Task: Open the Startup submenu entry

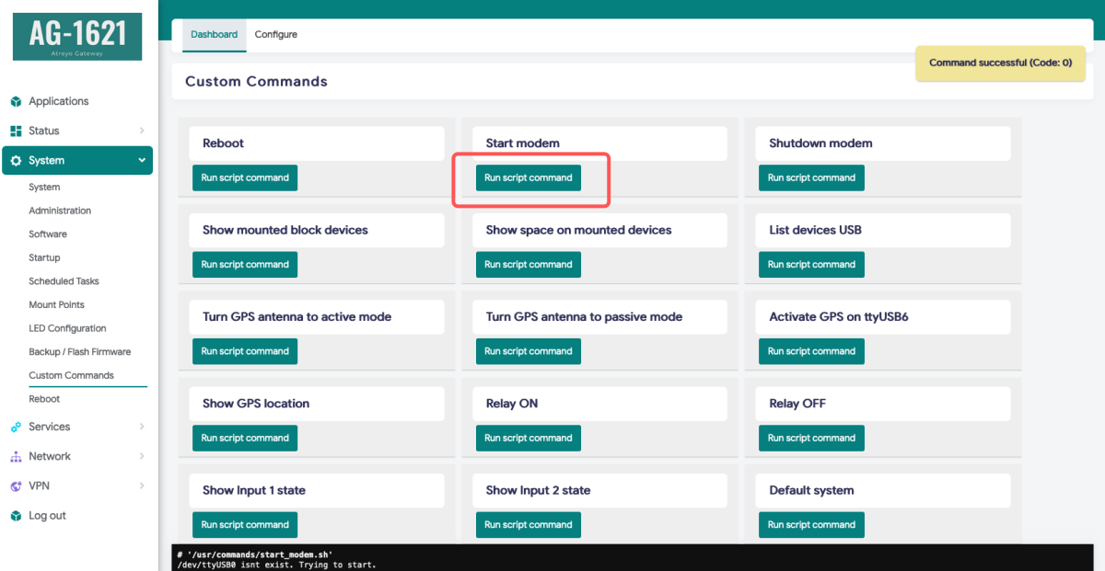Action: pyautogui.click(x=44, y=257)
